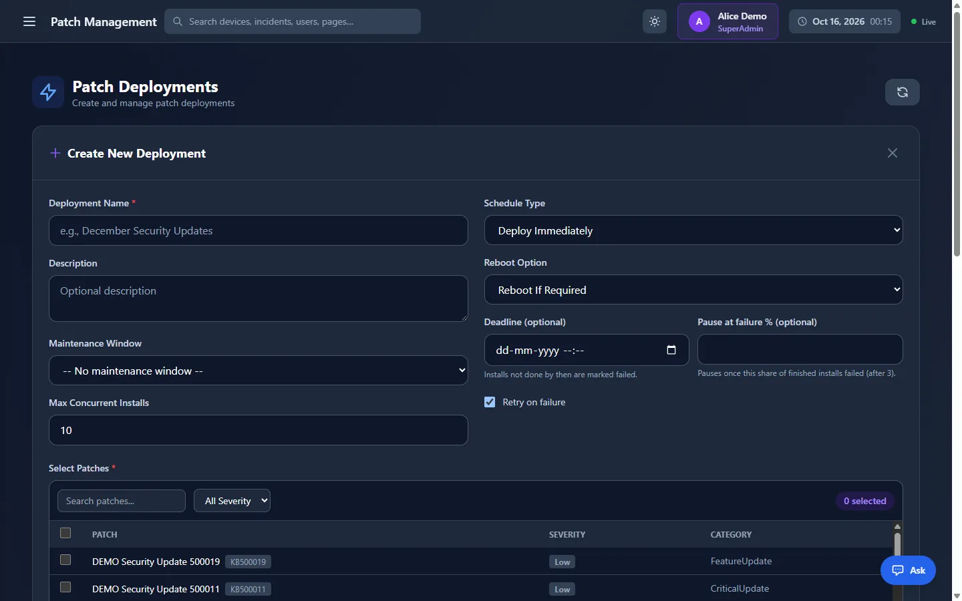The width and height of the screenshot is (962, 601).
Task: Toggle the Retry on failure checkbox
Action: 490,402
